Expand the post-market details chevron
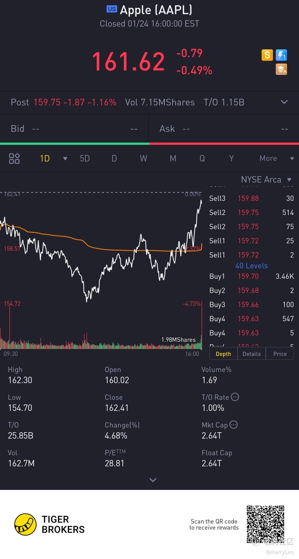299x559 pixels. (284, 102)
